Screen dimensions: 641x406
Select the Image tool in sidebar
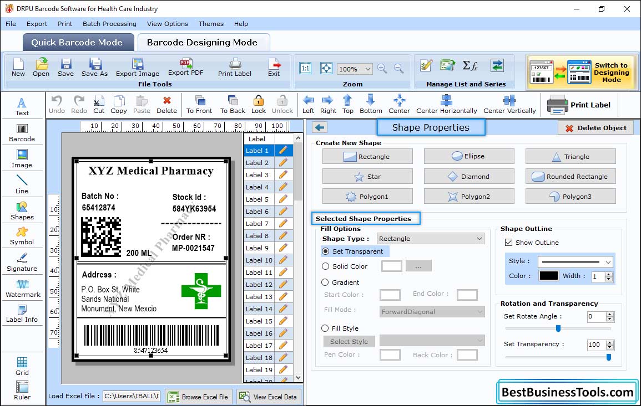[22, 159]
